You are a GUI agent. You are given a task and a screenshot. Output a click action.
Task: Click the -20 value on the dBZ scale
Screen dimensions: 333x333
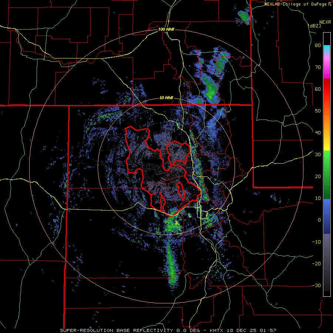[x=316, y=264]
